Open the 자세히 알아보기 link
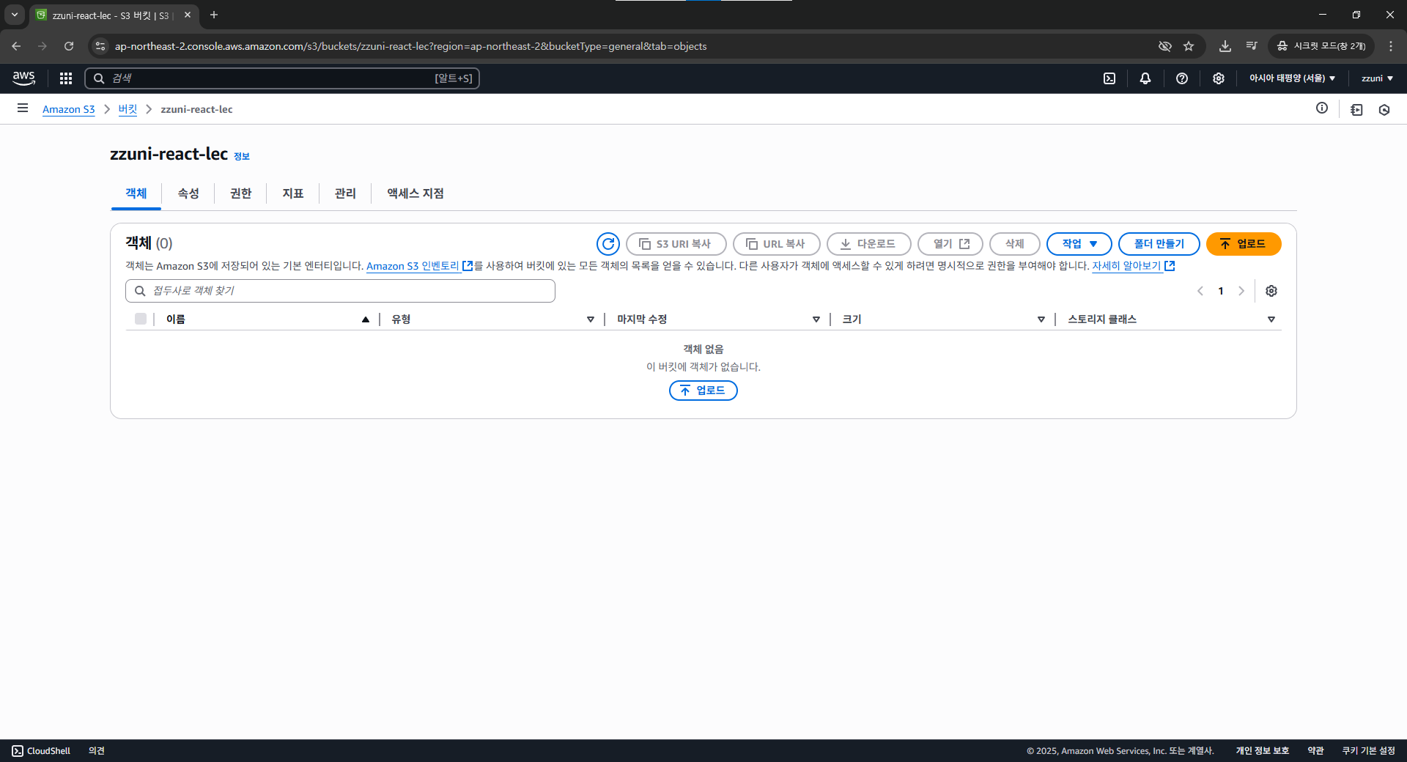This screenshot has height=762, width=1407. pyautogui.click(x=1133, y=266)
